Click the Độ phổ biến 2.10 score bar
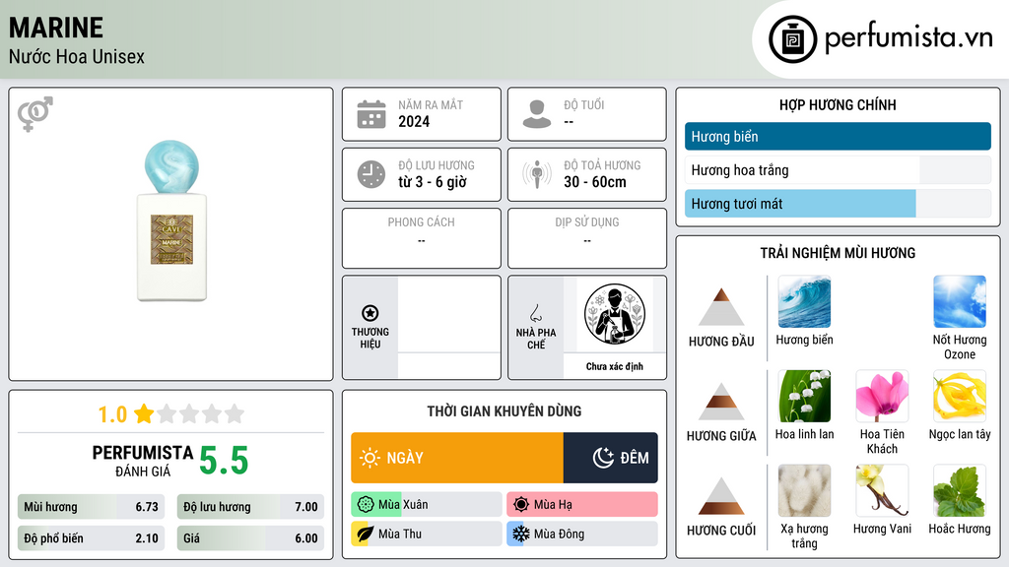Screen dimensions: 1009x567 (x=91, y=538)
